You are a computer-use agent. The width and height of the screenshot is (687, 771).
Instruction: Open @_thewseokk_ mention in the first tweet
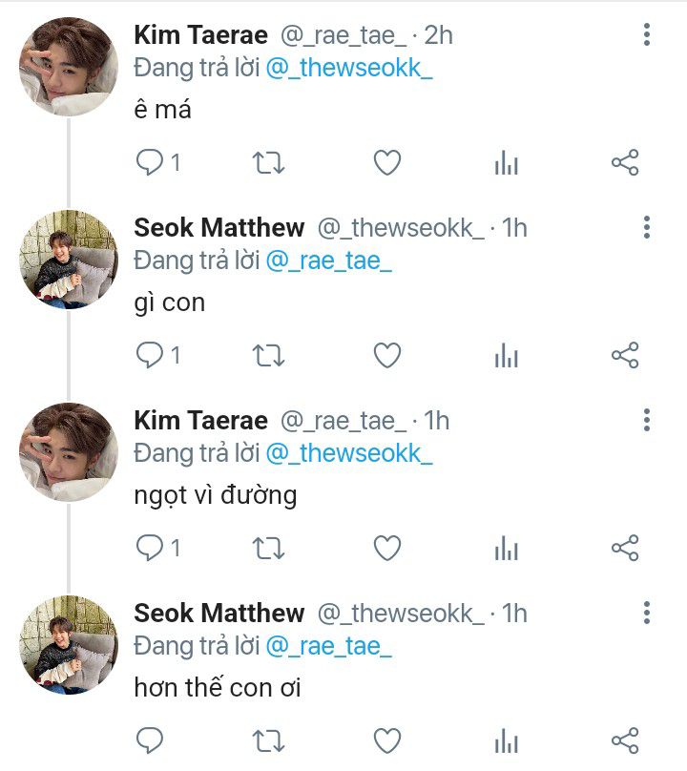click(349, 68)
